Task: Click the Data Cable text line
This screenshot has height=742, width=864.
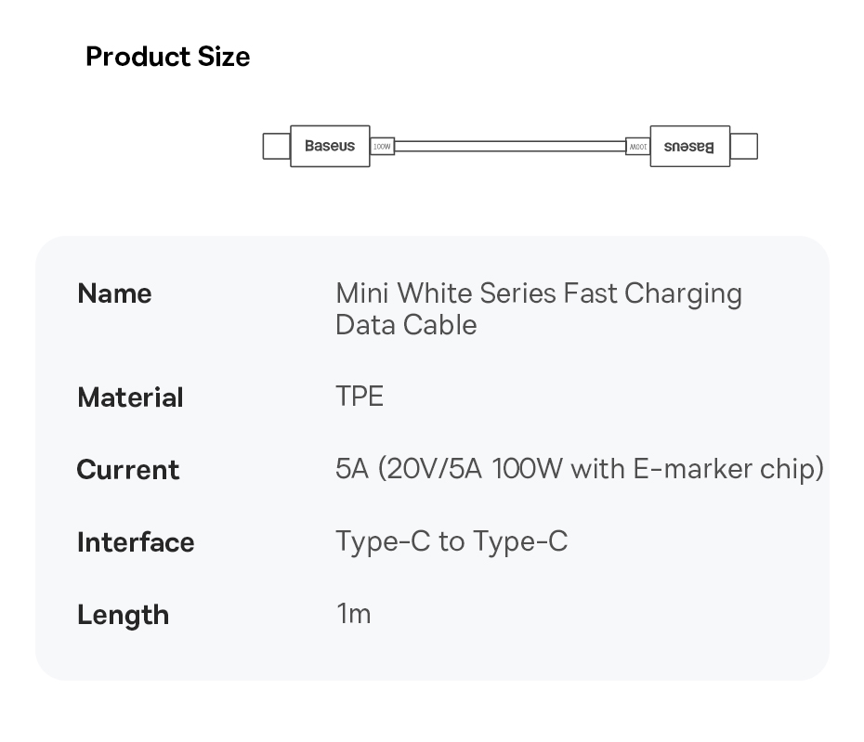Action: pos(406,325)
